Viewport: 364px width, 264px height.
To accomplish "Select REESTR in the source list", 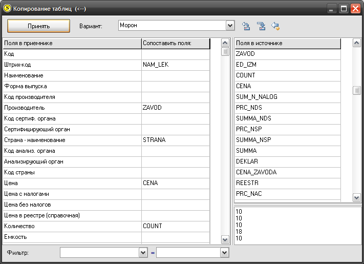I will 288,184.
